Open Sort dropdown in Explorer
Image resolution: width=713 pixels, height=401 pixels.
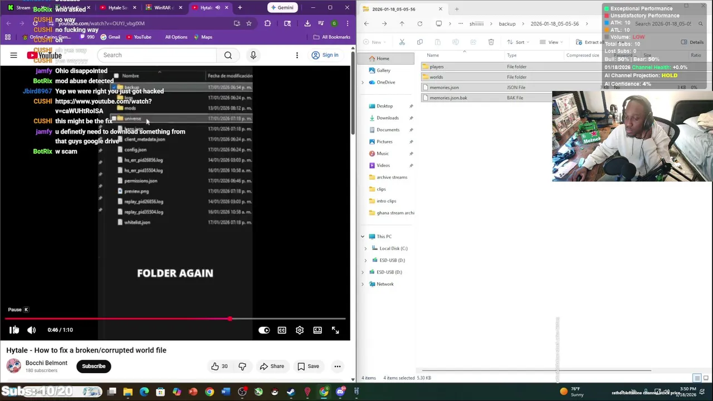(x=517, y=42)
